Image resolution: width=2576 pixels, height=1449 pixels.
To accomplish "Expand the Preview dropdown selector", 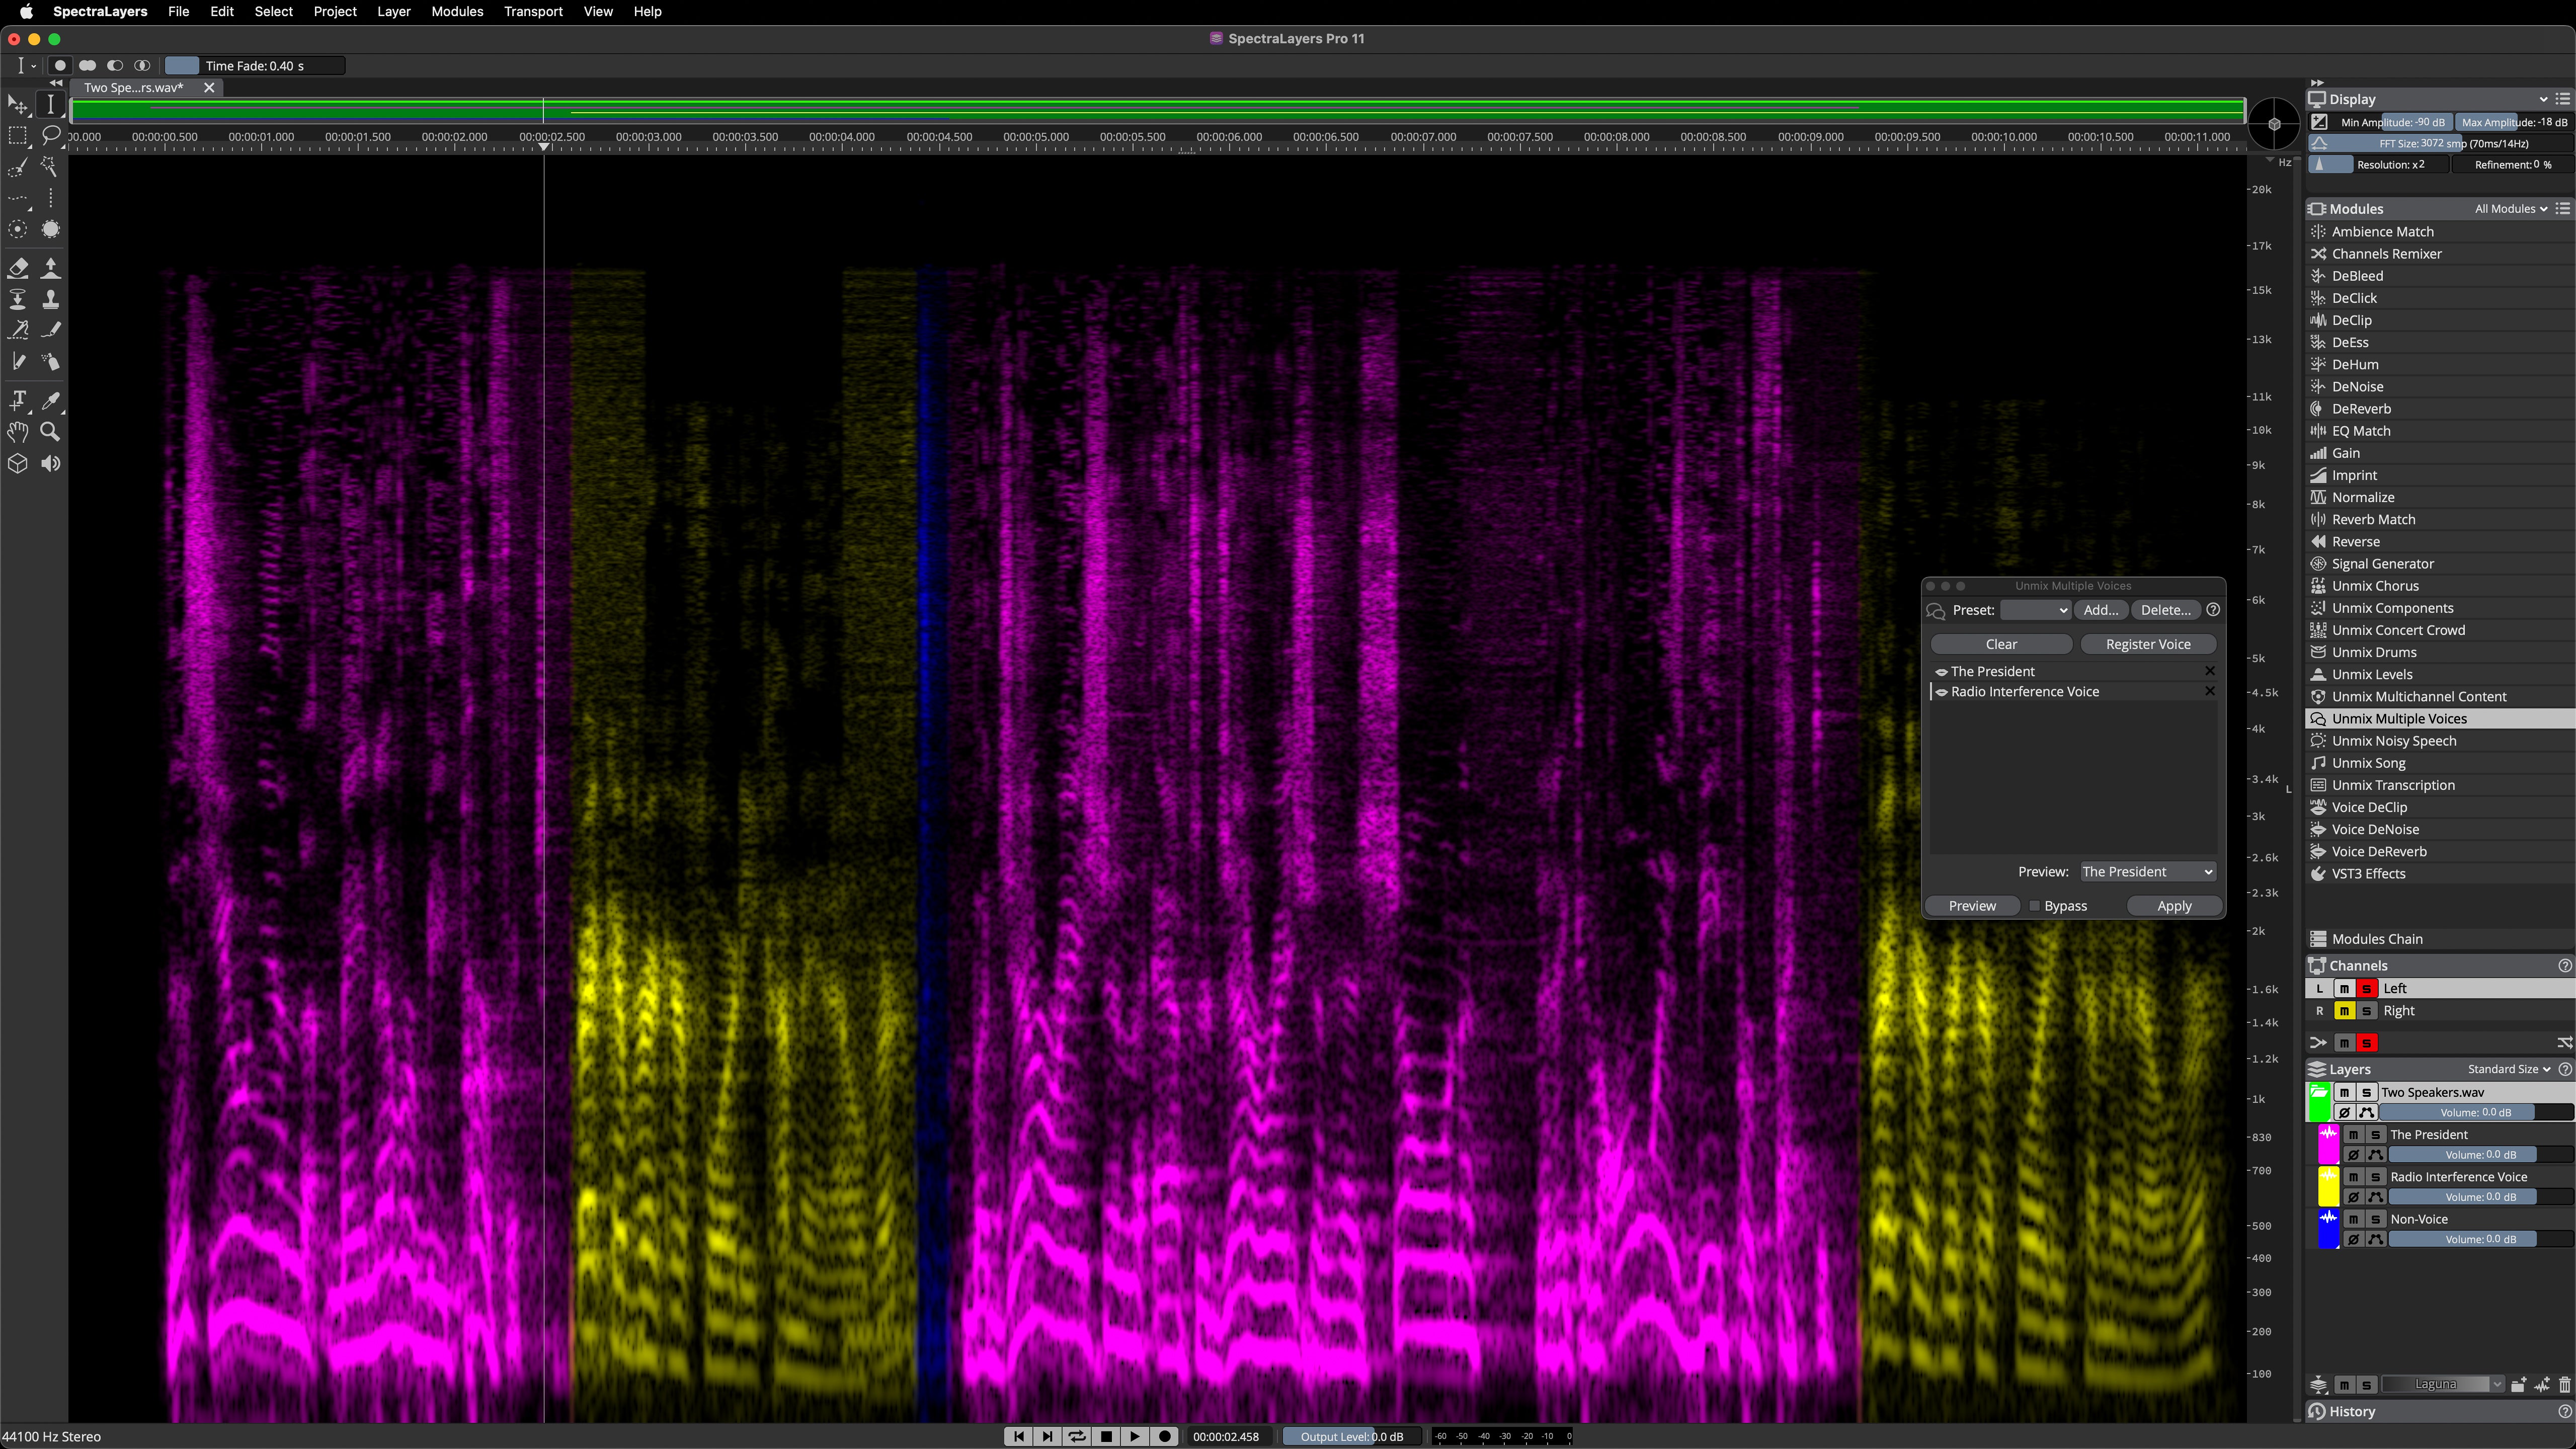I will pos(2146,870).
